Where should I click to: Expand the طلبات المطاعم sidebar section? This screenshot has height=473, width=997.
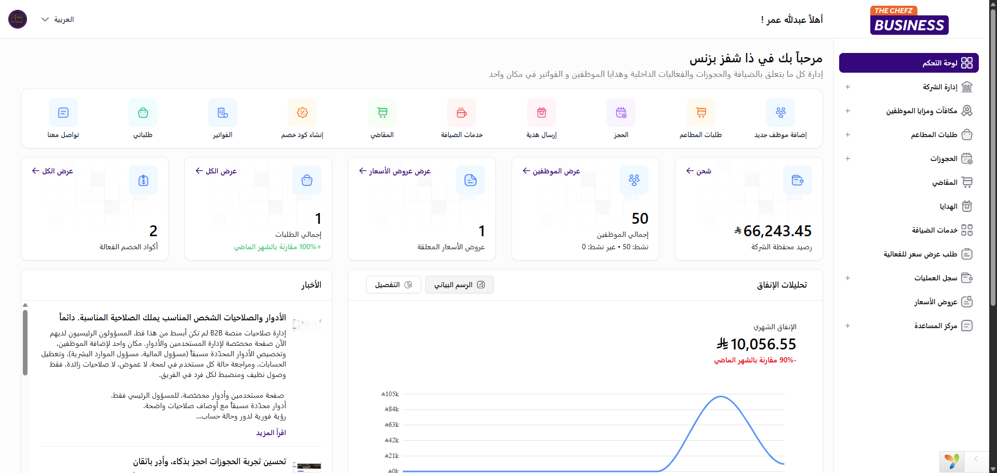point(847,134)
